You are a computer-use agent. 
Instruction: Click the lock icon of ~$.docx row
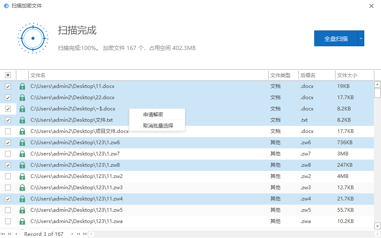click(22, 109)
